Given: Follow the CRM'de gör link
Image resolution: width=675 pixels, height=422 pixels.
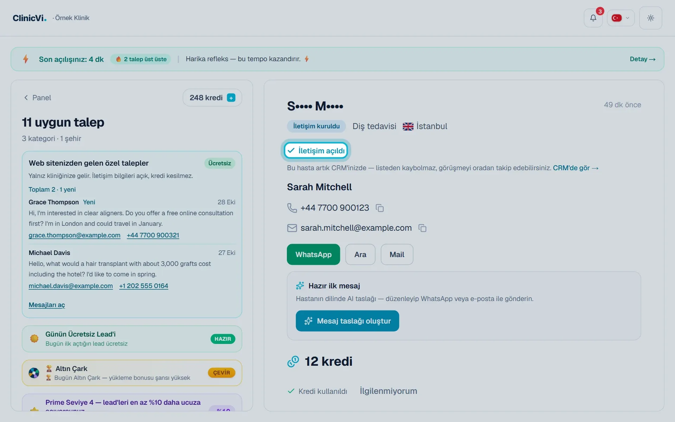Looking at the screenshot, I should tap(576, 168).
